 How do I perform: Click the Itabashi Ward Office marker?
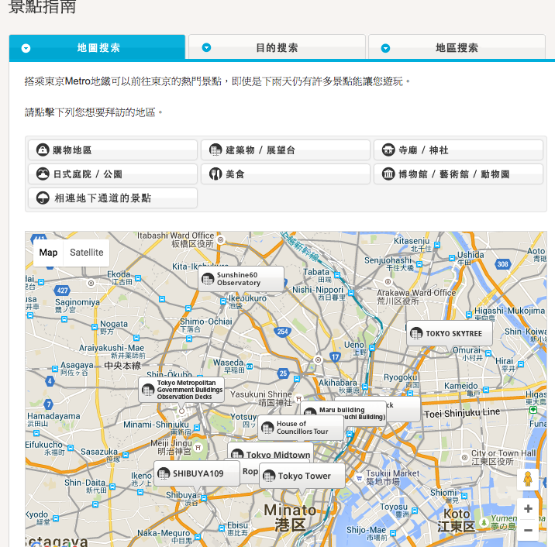point(220,239)
